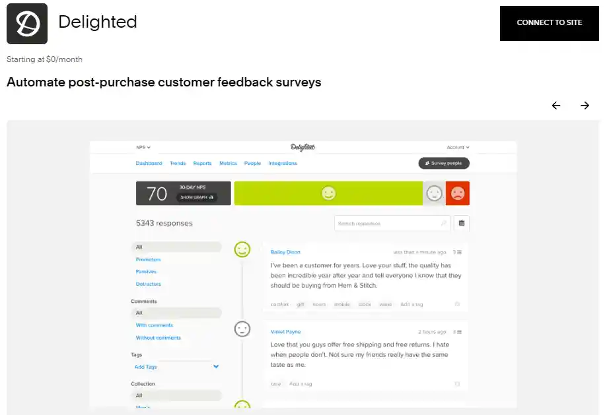This screenshot has height=415, width=605.
Task: Click the Survey people button
Action: tap(444, 163)
